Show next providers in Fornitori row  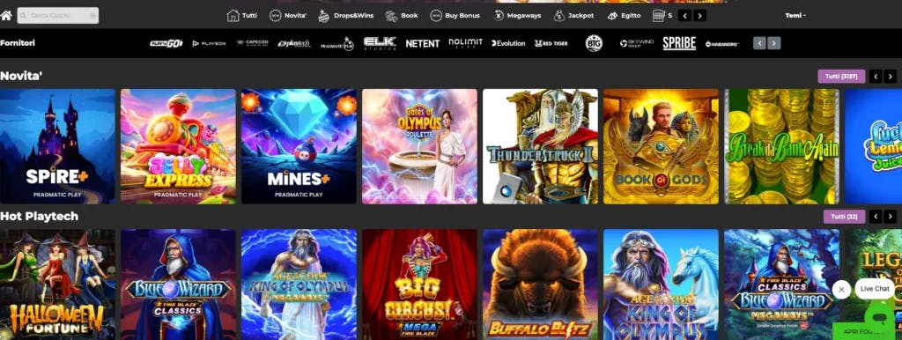click(774, 43)
